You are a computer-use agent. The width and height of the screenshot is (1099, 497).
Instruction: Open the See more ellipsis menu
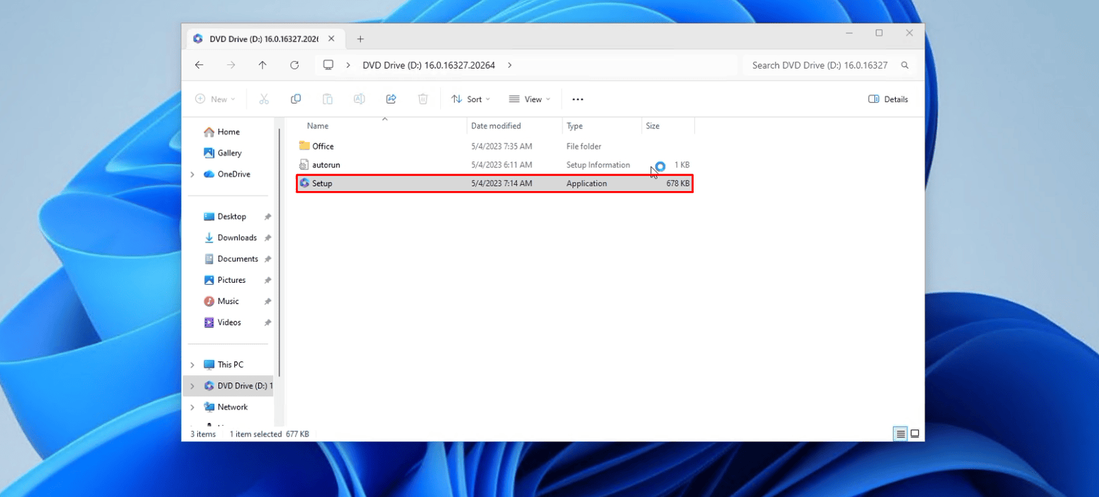point(578,100)
